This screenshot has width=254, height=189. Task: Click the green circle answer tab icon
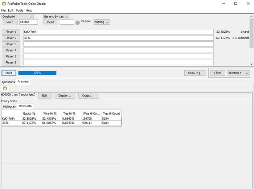click(x=5, y=89)
